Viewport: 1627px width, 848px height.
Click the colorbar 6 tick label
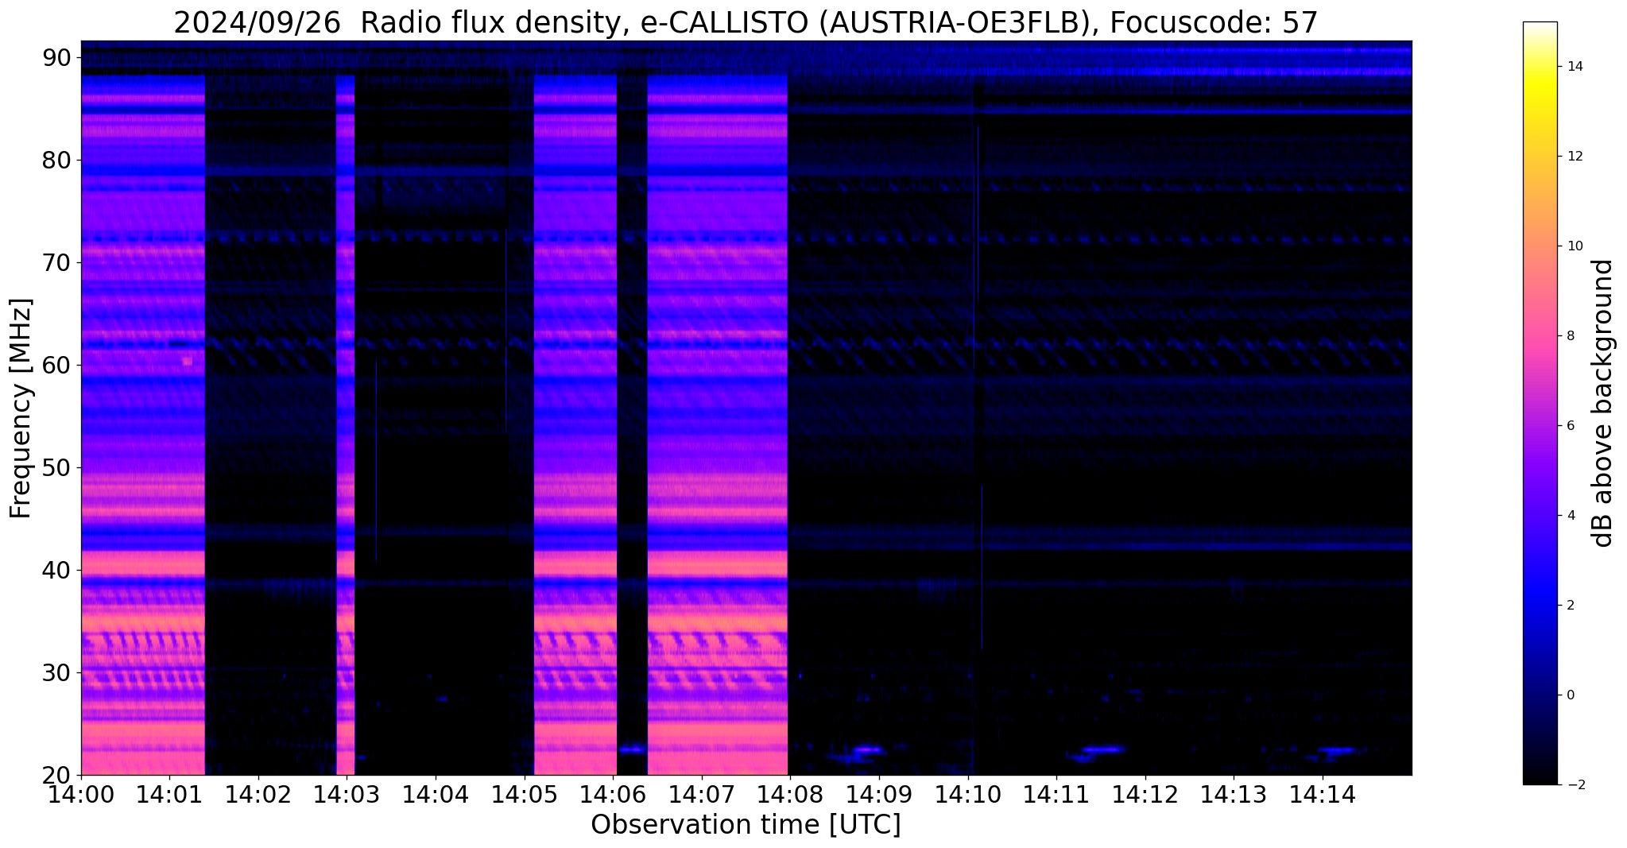[1570, 426]
